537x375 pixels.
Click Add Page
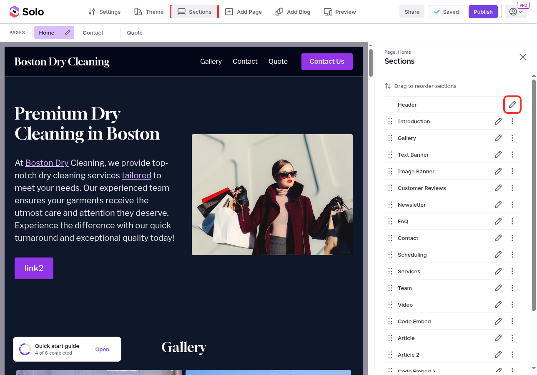click(243, 12)
